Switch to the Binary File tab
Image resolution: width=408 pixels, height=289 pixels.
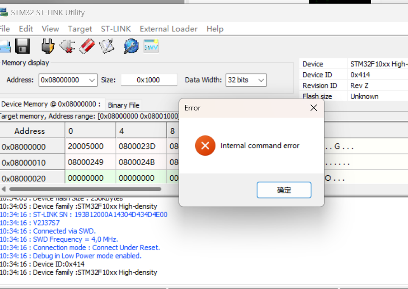[123, 105]
